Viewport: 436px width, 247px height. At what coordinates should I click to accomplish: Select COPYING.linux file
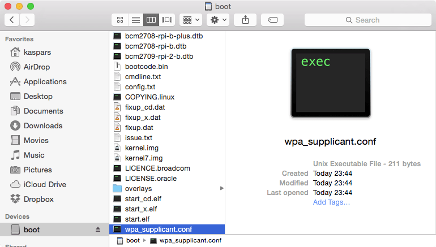click(x=167, y=97)
